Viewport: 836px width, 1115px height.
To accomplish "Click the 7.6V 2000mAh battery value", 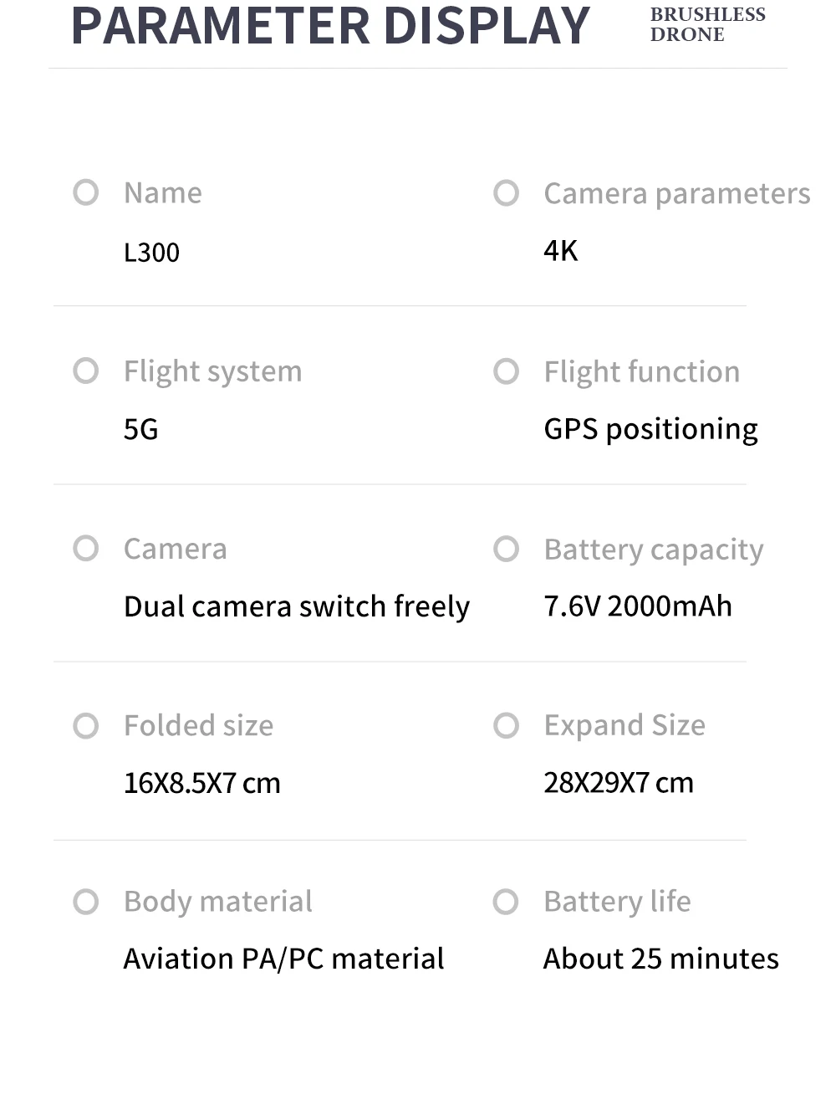I will click(637, 606).
